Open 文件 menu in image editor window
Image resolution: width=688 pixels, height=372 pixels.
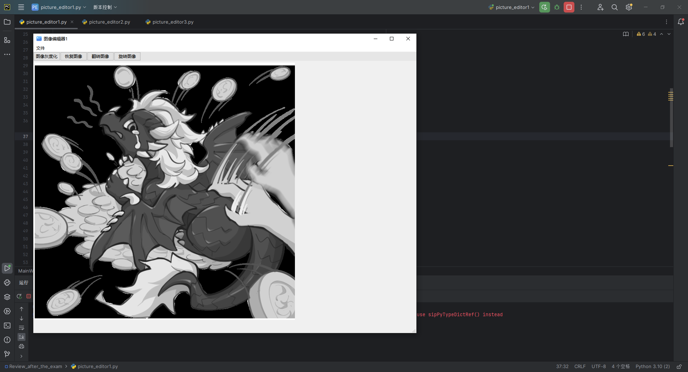point(40,48)
